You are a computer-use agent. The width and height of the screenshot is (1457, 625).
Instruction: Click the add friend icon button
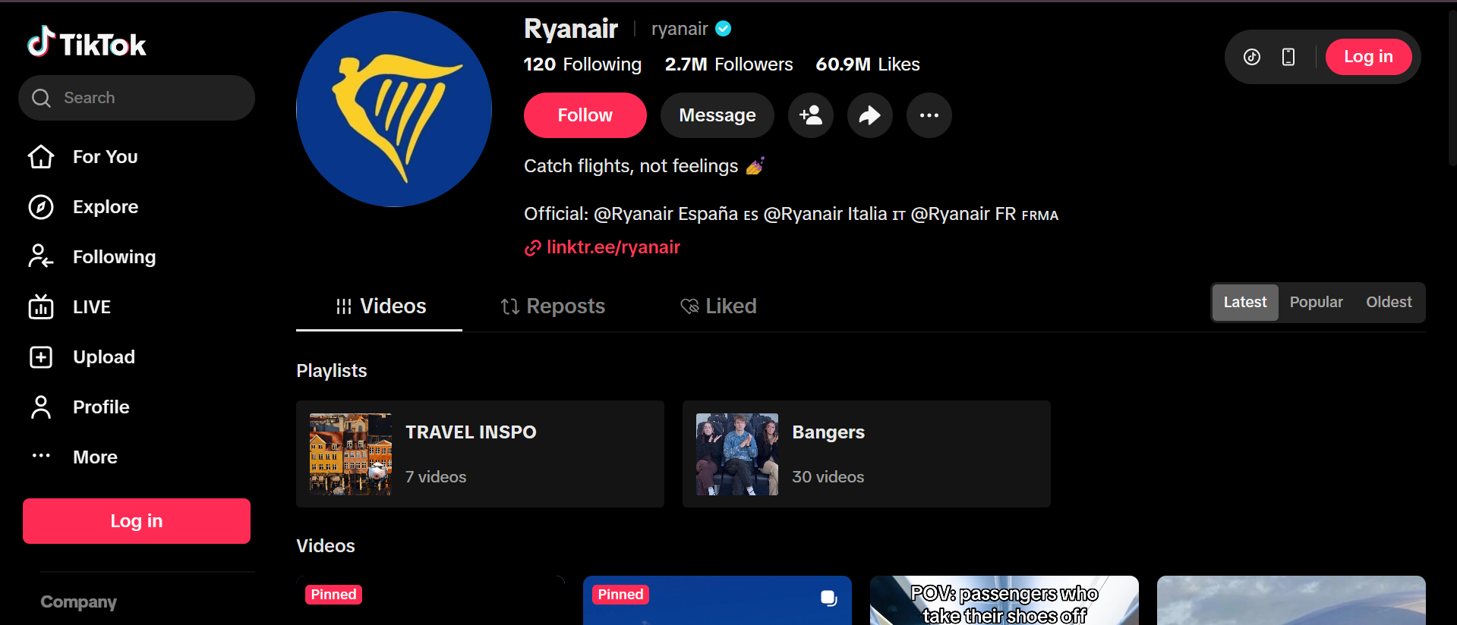point(811,115)
